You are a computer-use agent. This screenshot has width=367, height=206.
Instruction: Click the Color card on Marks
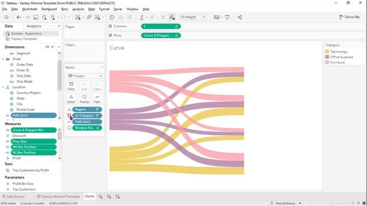(71, 86)
